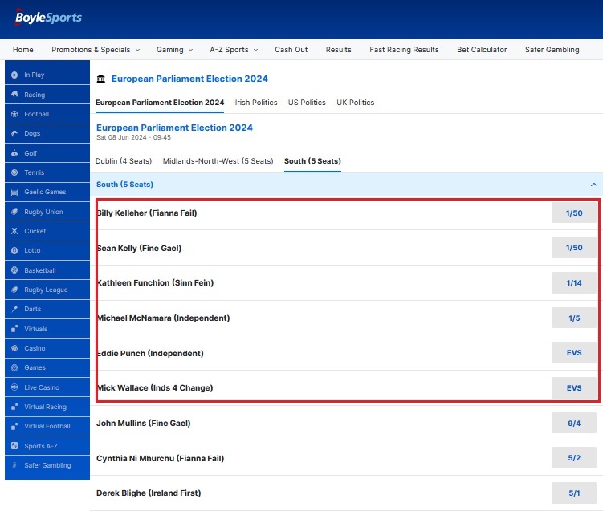Image resolution: width=603 pixels, height=515 pixels.
Task: Click the Virtual Football icon
Action: [x=14, y=426]
